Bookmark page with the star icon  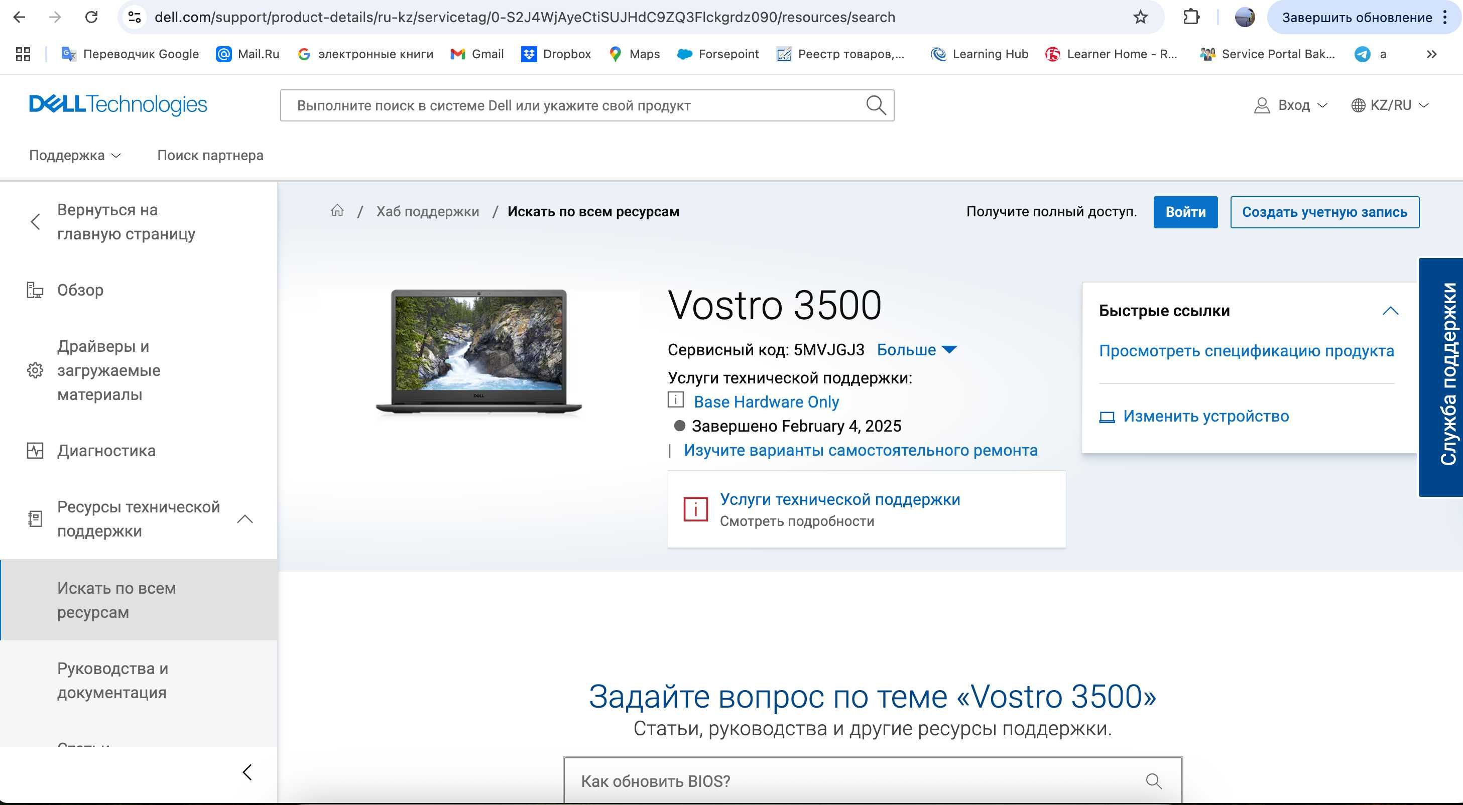click(1140, 17)
